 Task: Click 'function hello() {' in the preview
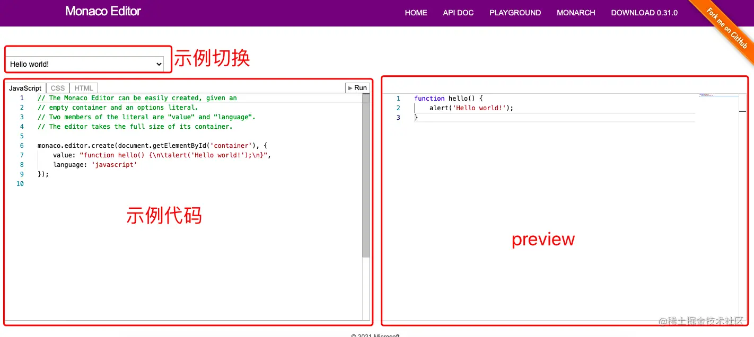coord(449,99)
